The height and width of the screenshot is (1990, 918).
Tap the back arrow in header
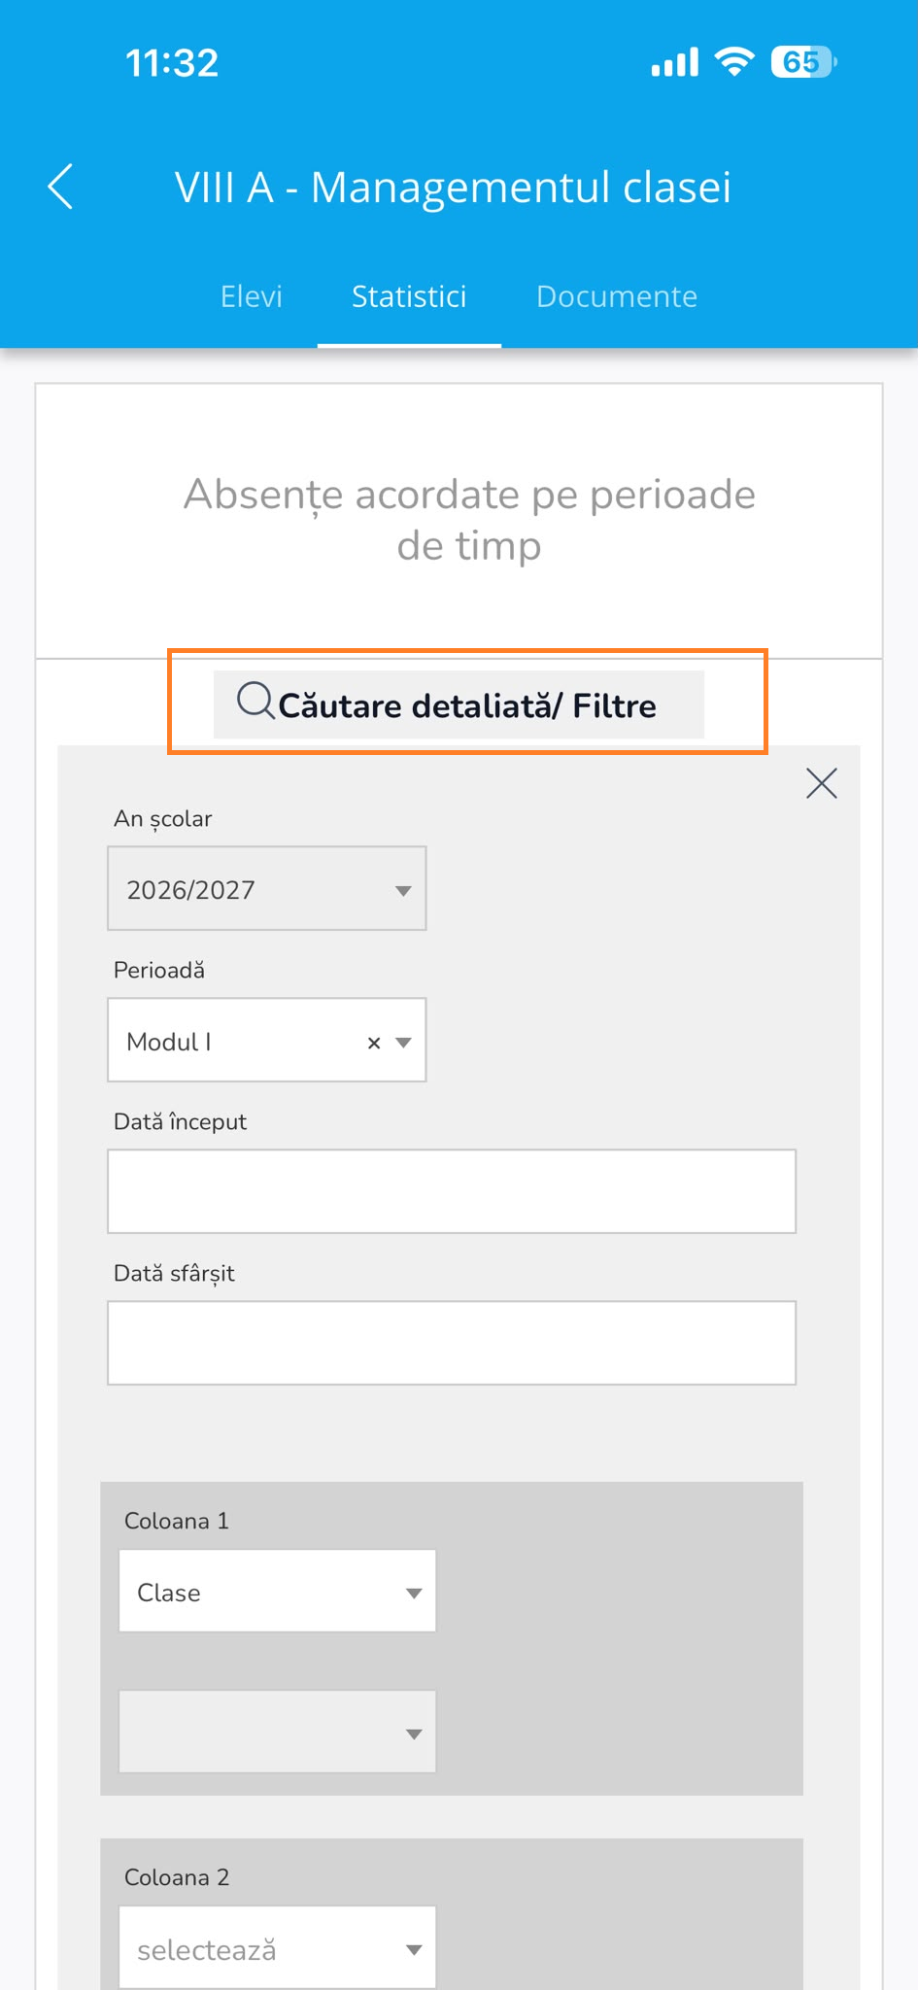pos(60,187)
